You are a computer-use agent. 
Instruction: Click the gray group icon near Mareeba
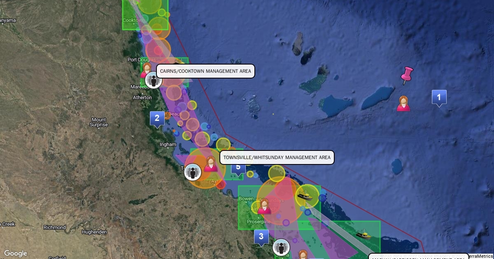click(153, 80)
